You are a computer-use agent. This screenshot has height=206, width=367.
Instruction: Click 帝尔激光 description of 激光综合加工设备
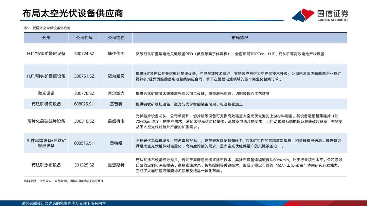coord(203,94)
